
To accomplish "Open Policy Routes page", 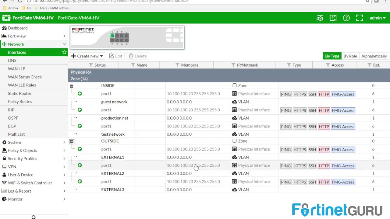I will pyautogui.click(x=20, y=102).
